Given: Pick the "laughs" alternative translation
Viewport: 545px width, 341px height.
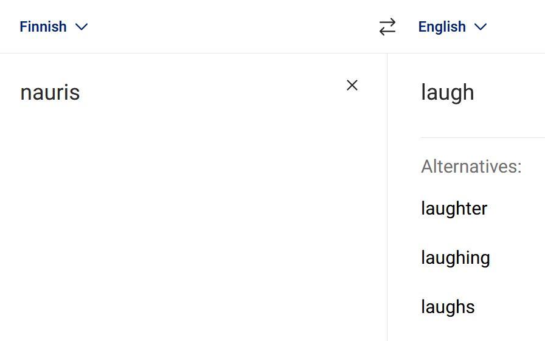Looking at the screenshot, I should tap(448, 307).
